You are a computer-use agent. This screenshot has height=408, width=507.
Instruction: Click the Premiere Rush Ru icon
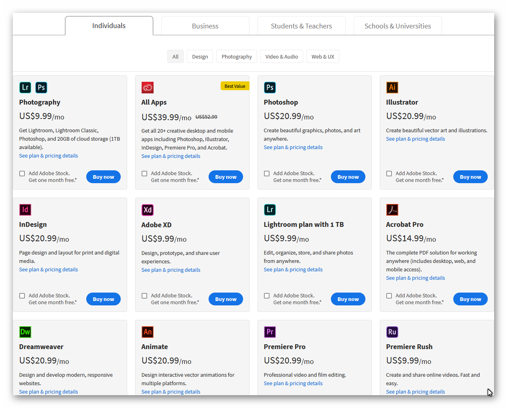(x=392, y=332)
